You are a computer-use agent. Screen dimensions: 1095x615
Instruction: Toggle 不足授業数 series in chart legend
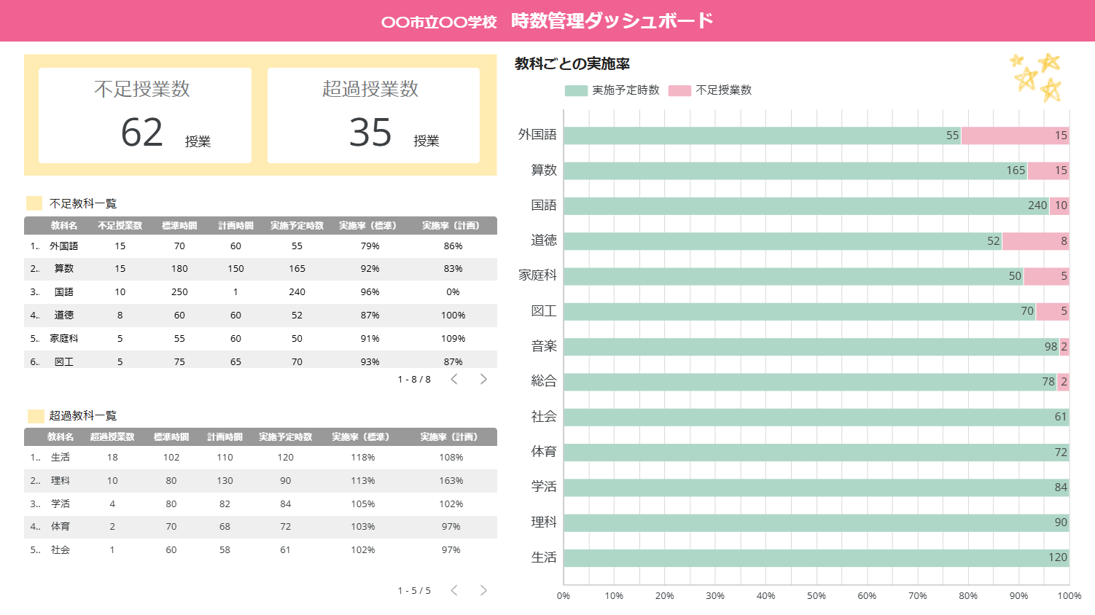pyautogui.click(x=710, y=90)
